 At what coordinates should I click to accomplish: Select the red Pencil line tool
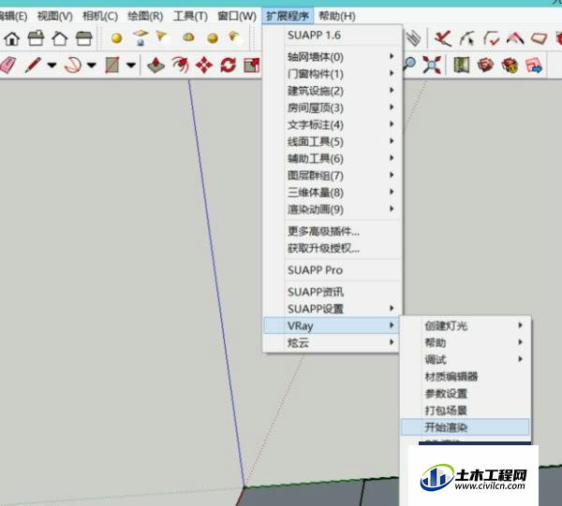(x=33, y=65)
